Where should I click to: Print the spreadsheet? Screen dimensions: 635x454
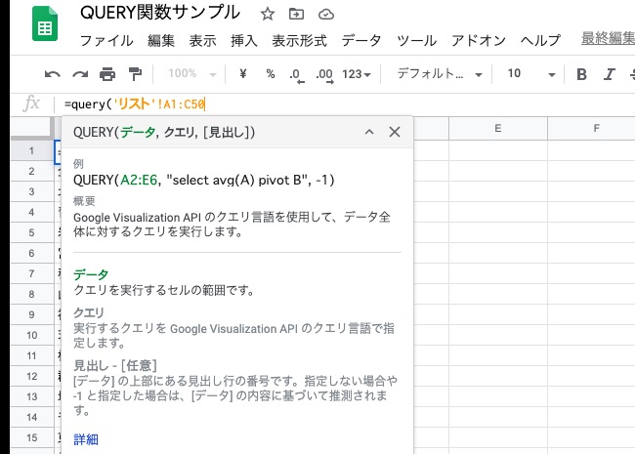(107, 74)
